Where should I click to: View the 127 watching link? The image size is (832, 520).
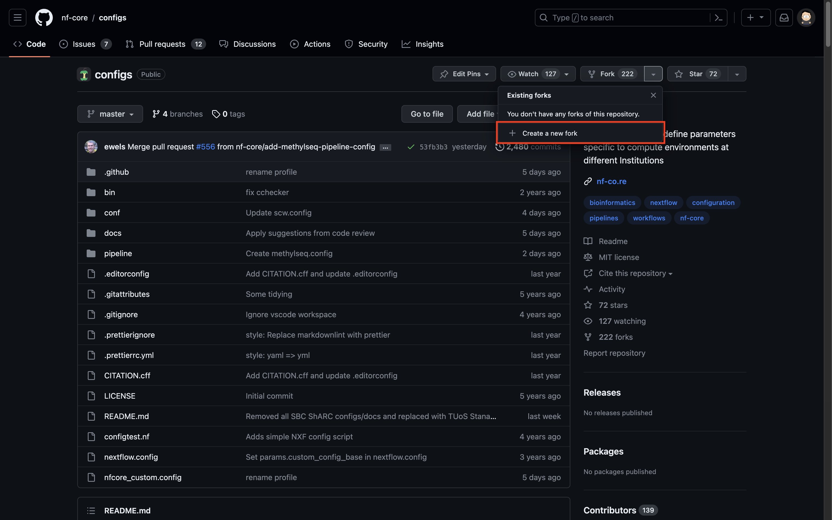click(615, 321)
